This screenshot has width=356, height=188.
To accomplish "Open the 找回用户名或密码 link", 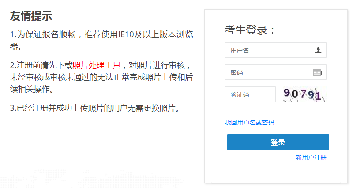I will [249, 123].
